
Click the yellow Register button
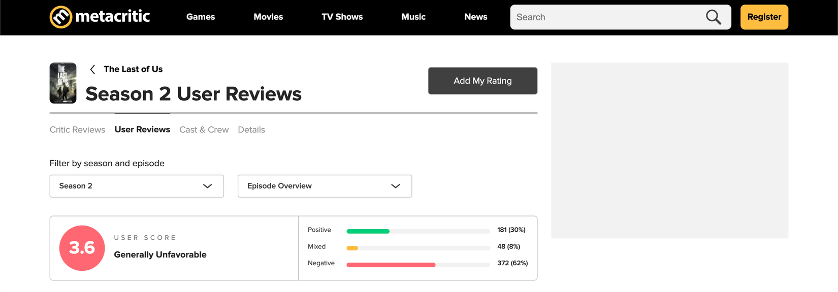764,17
